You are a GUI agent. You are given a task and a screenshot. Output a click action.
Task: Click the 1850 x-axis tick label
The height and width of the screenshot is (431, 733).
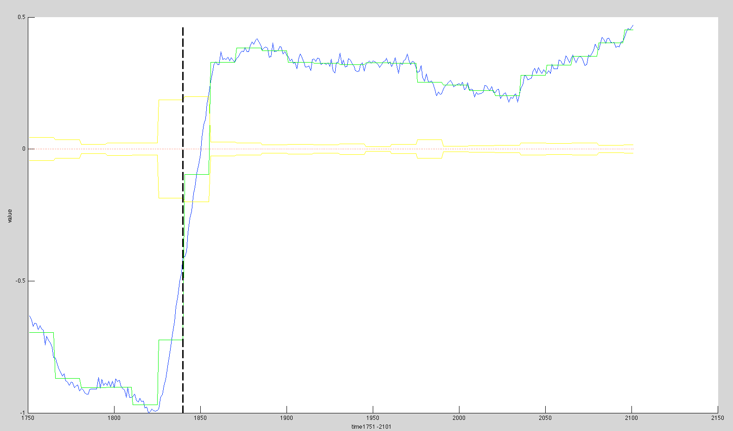coord(200,418)
